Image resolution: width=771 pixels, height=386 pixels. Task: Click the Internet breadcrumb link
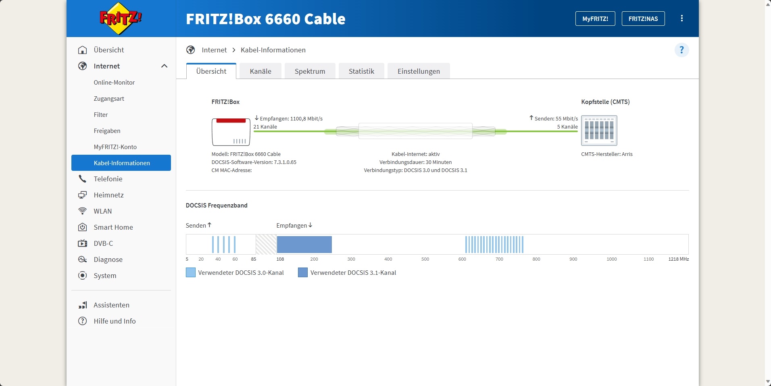[215, 50]
